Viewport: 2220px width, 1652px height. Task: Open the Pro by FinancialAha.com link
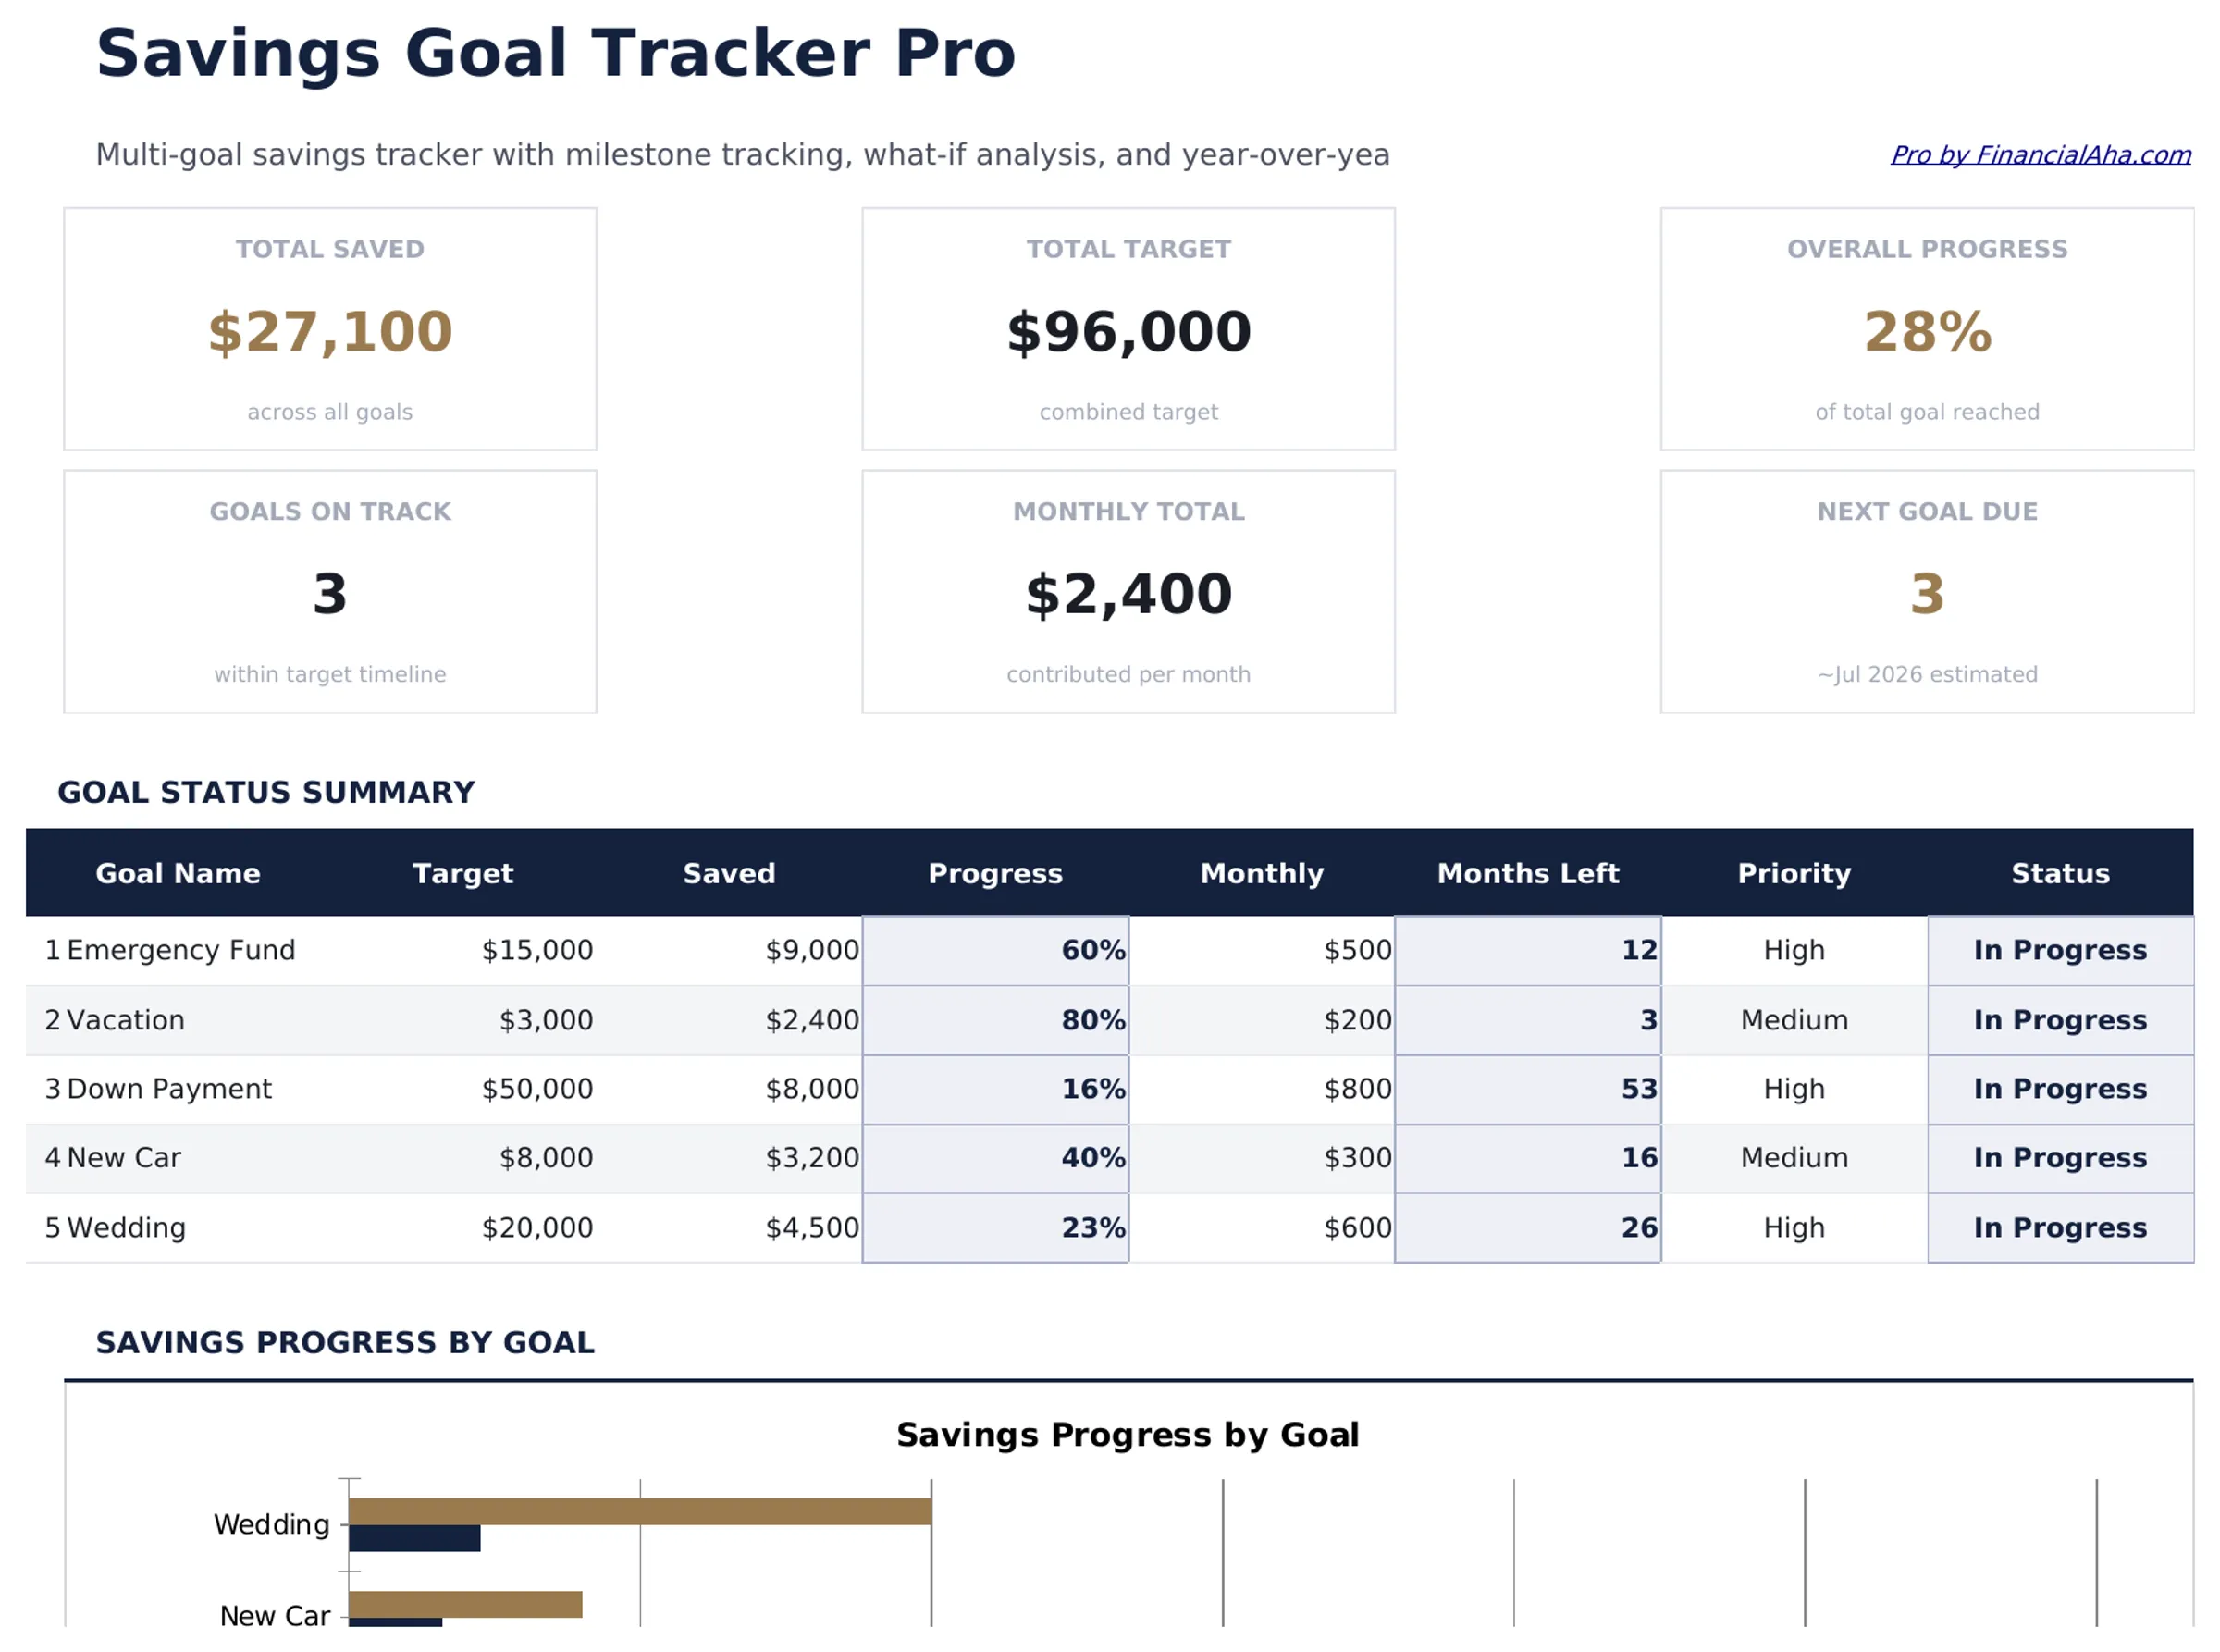click(x=2040, y=155)
